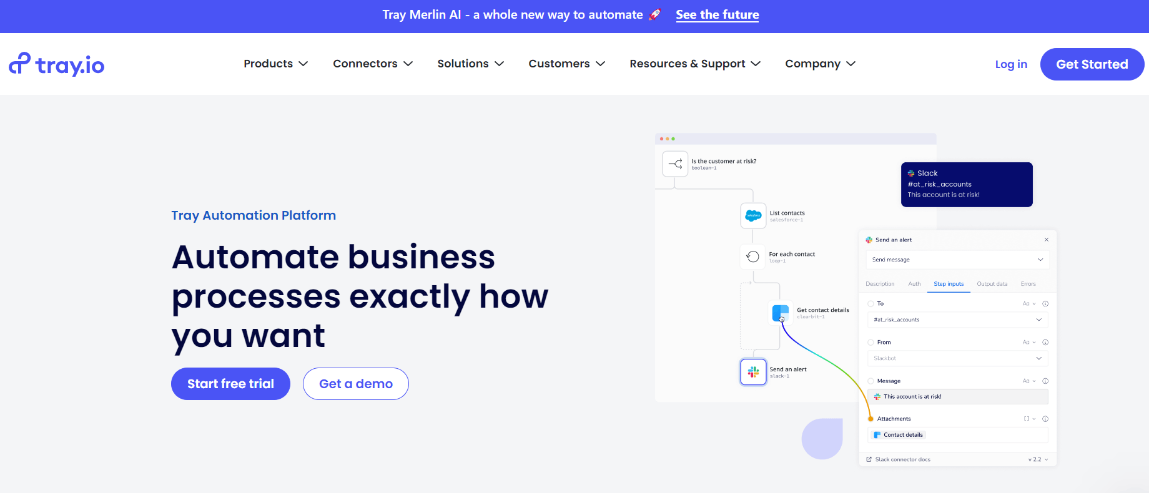This screenshot has width=1149, height=493.
Task: Click the Clearbit Get contact details icon
Action: [x=781, y=313]
